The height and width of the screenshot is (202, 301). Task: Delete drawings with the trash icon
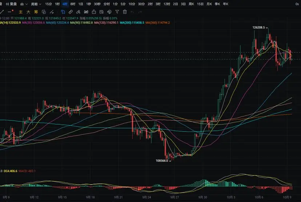[x=125, y=12]
